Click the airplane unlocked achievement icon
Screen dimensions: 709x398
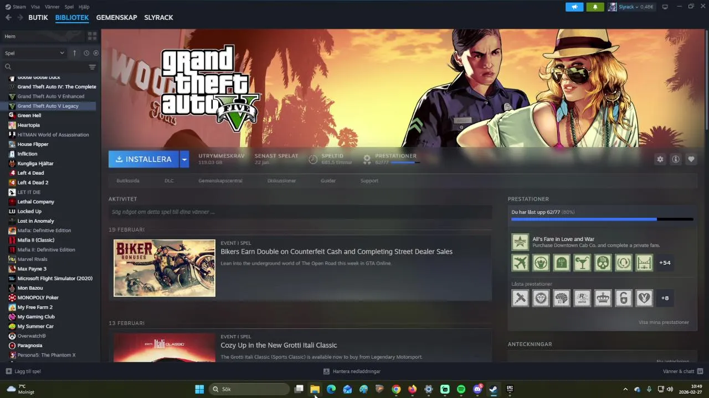pos(520,263)
